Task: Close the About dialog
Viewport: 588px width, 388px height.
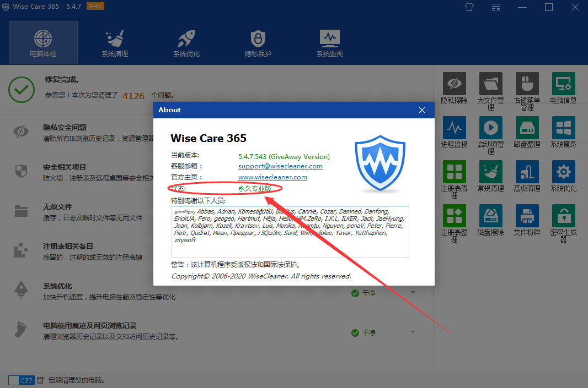Action: [422, 110]
